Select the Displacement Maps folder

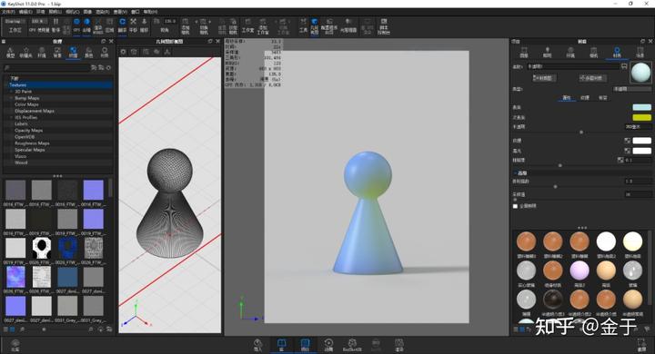(x=35, y=111)
